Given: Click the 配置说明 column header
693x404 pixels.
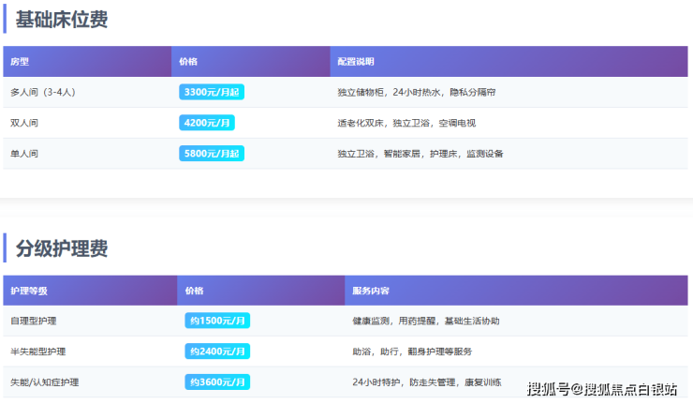Looking at the screenshot, I should (x=356, y=61).
